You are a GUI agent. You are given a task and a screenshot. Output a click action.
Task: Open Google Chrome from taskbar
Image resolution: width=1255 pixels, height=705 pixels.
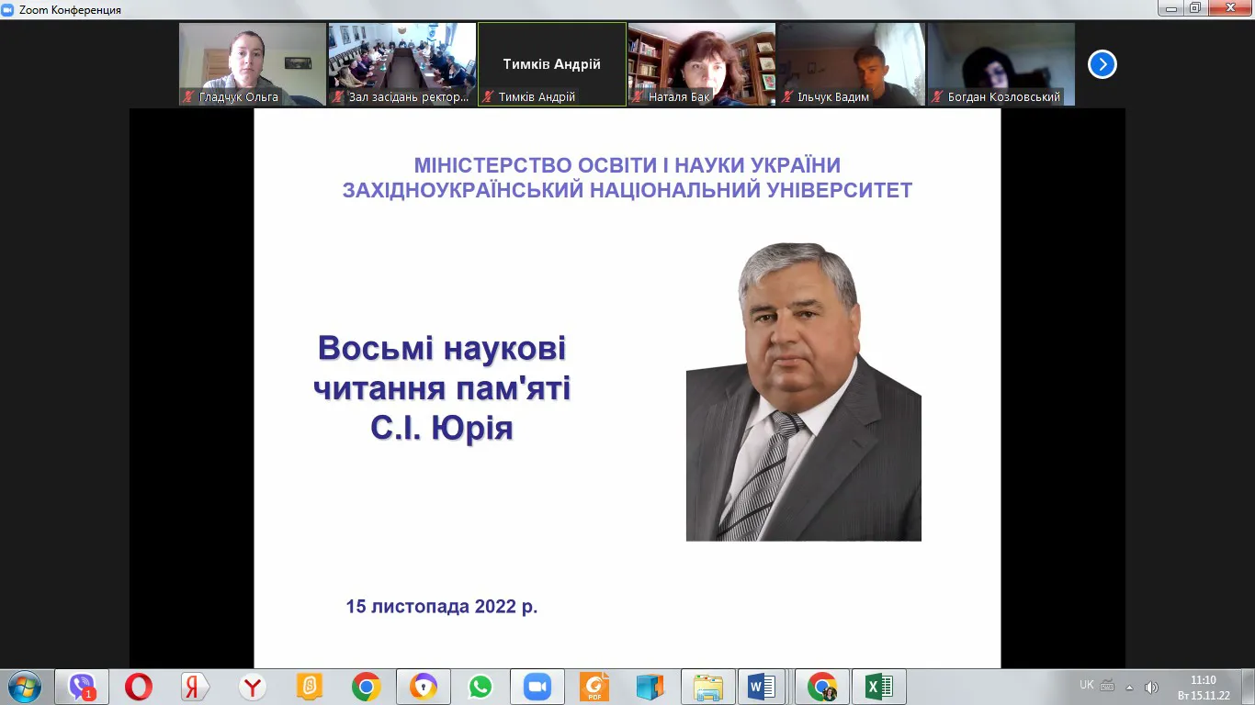[367, 687]
